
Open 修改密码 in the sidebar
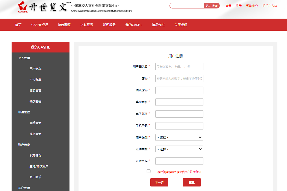[35, 102]
